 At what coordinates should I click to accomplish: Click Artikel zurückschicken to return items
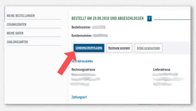(x=149, y=48)
